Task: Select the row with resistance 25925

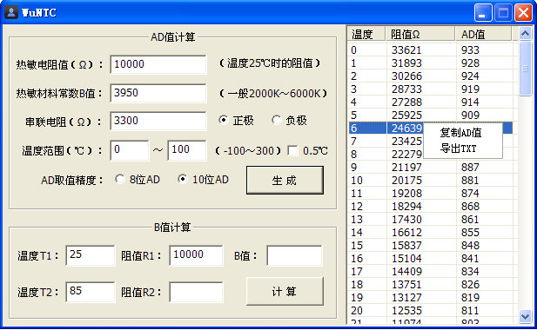Action: [x=431, y=115]
